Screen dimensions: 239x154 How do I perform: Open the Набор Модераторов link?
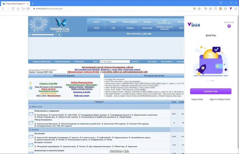coord(82,83)
